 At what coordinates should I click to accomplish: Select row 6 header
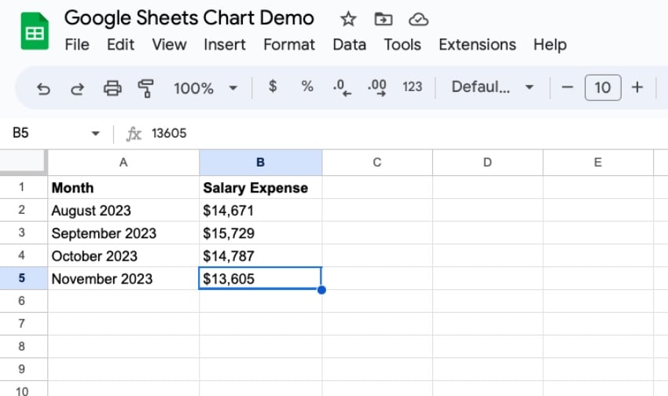tap(24, 301)
